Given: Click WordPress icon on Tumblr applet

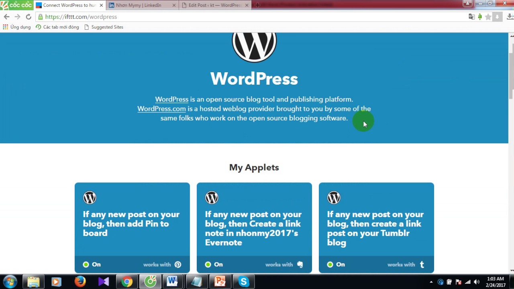Looking at the screenshot, I should (x=334, y=197).
